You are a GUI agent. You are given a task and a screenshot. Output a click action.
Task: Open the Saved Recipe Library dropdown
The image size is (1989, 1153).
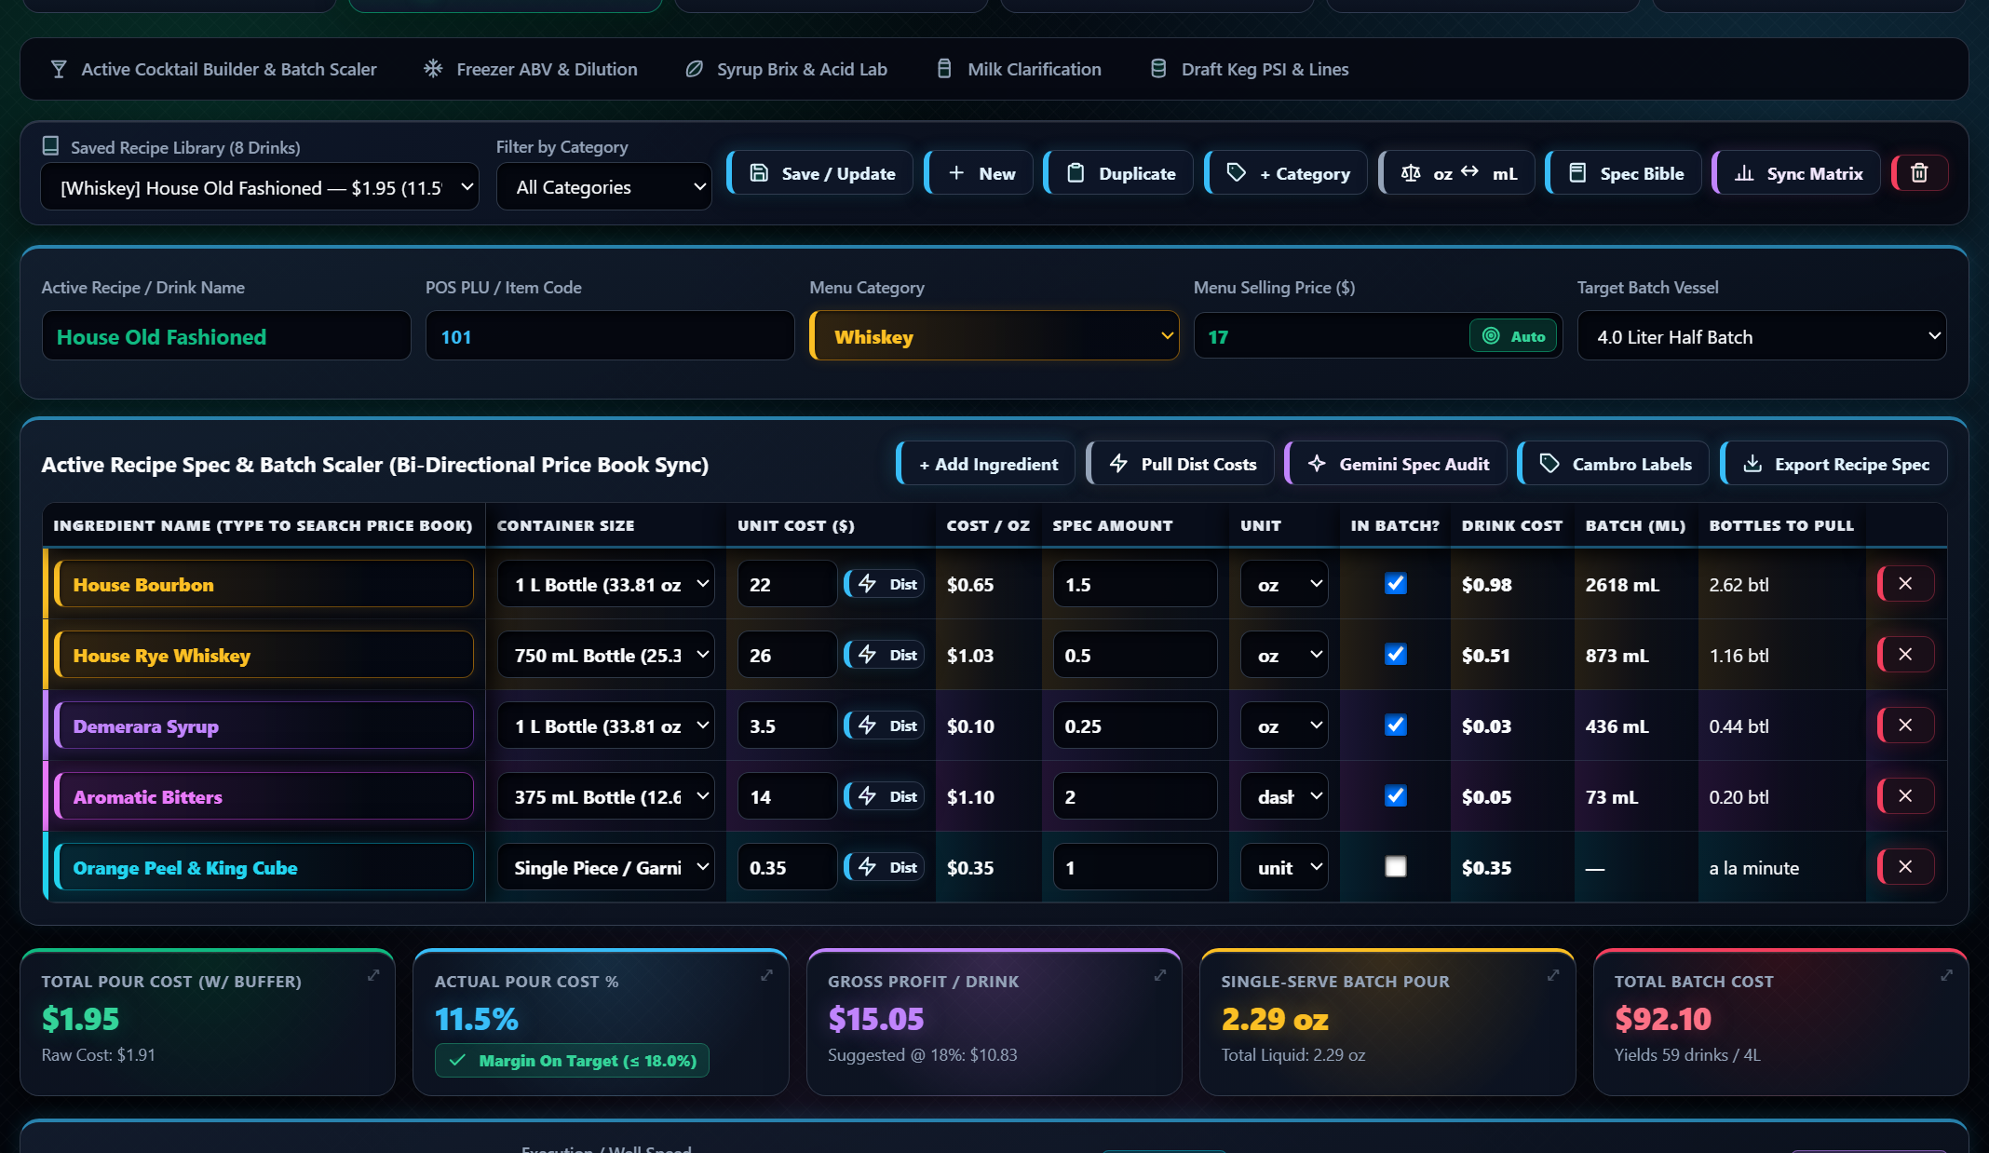point(260,187)
